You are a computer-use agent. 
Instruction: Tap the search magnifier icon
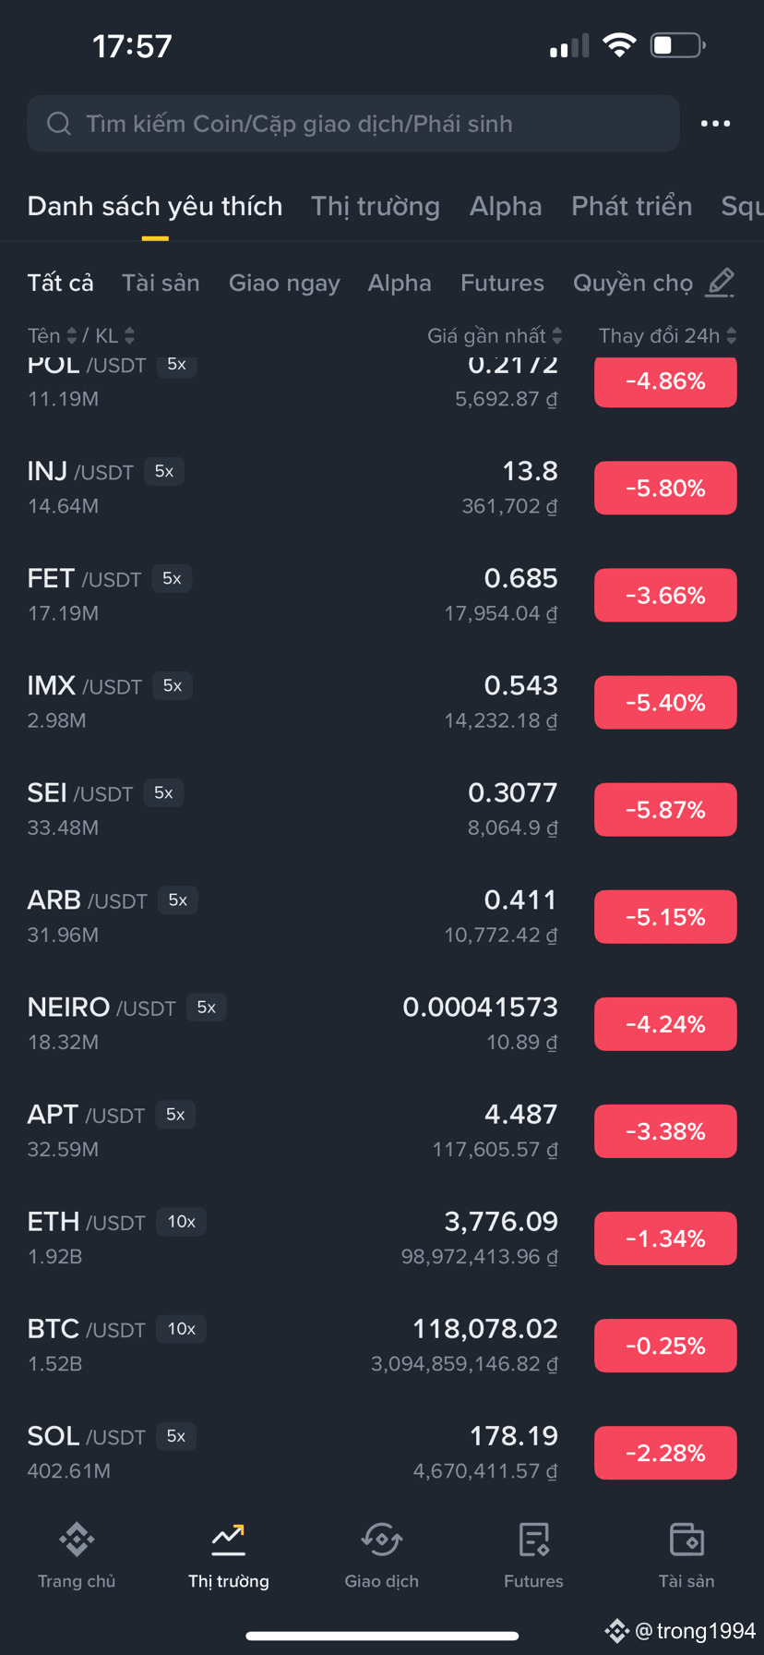[x=59, y=124]
